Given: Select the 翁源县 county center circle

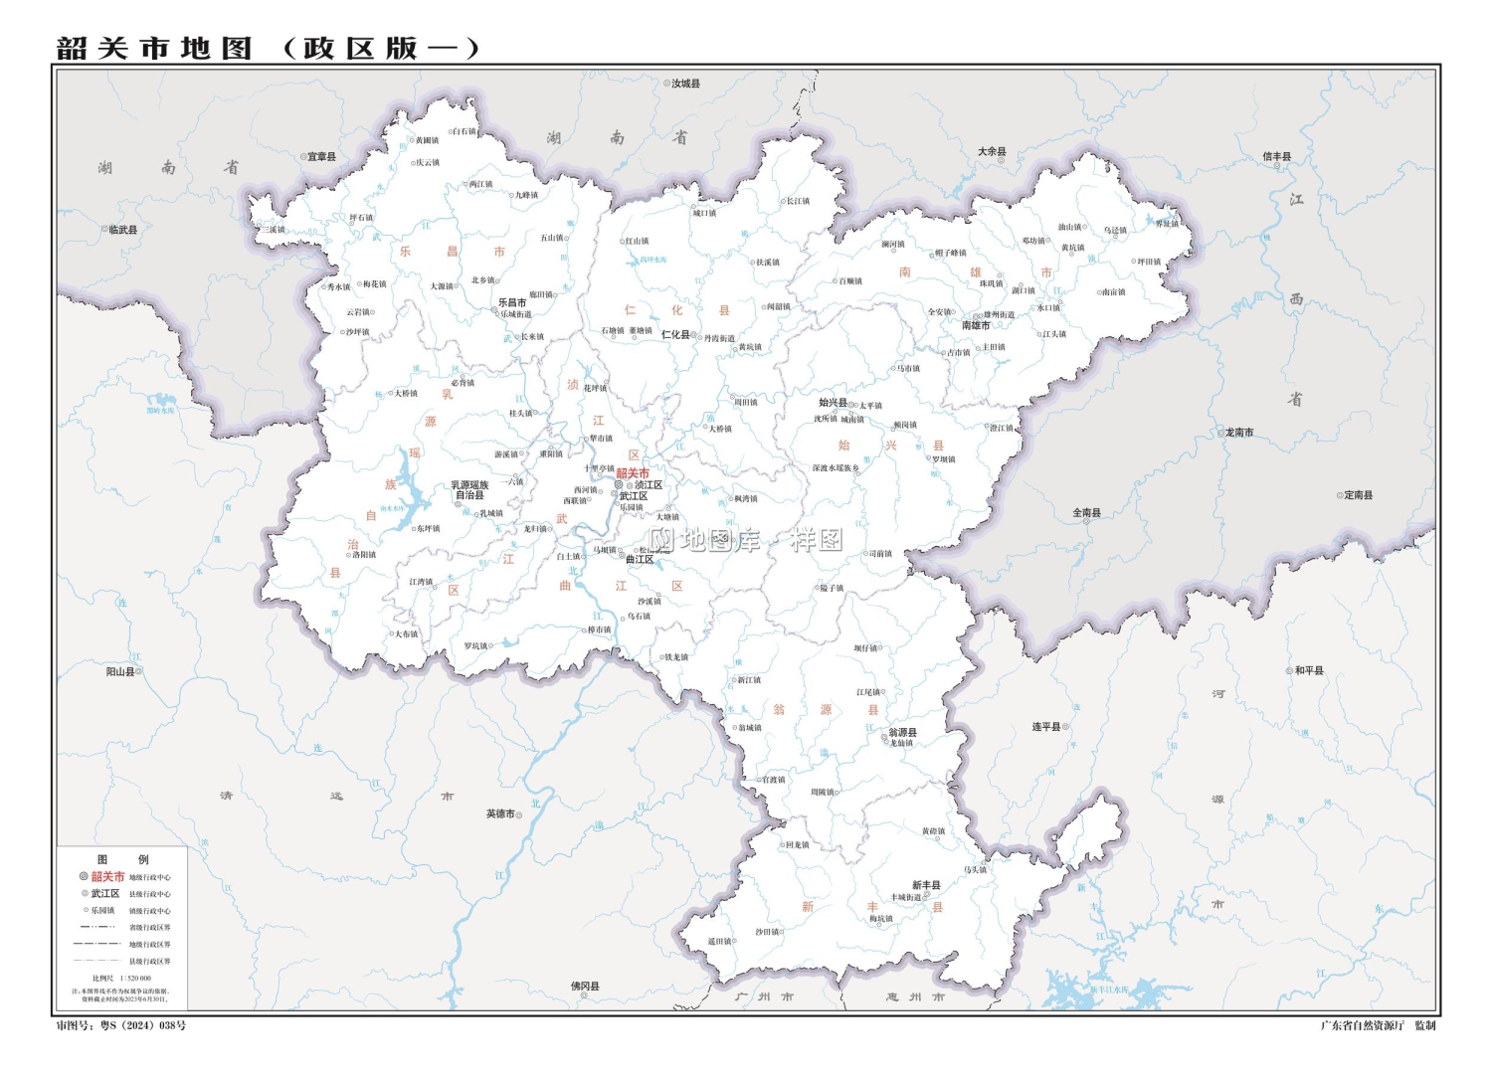Looking at the screenshot, I should (x=884, y=737).
